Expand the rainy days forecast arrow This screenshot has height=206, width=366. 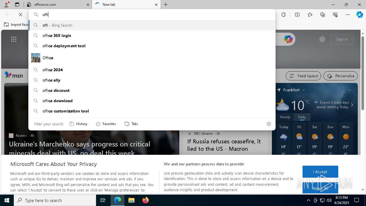pos(352,105)
